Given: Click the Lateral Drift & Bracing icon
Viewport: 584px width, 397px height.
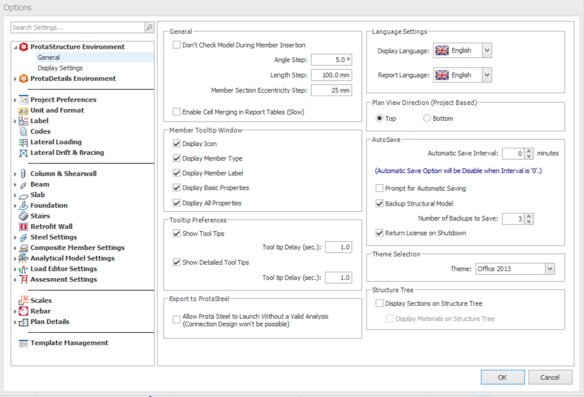Looking at the screenshot, I should [x=23, y=153].
